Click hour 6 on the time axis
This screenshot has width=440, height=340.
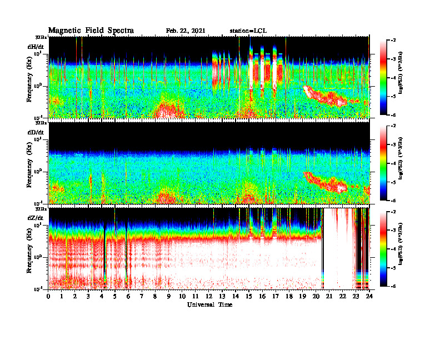click(x=128, y=297)
